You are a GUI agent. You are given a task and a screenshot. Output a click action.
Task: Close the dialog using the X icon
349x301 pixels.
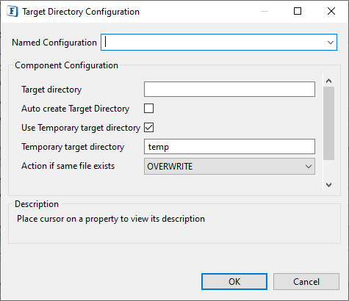tap(331, 11)
